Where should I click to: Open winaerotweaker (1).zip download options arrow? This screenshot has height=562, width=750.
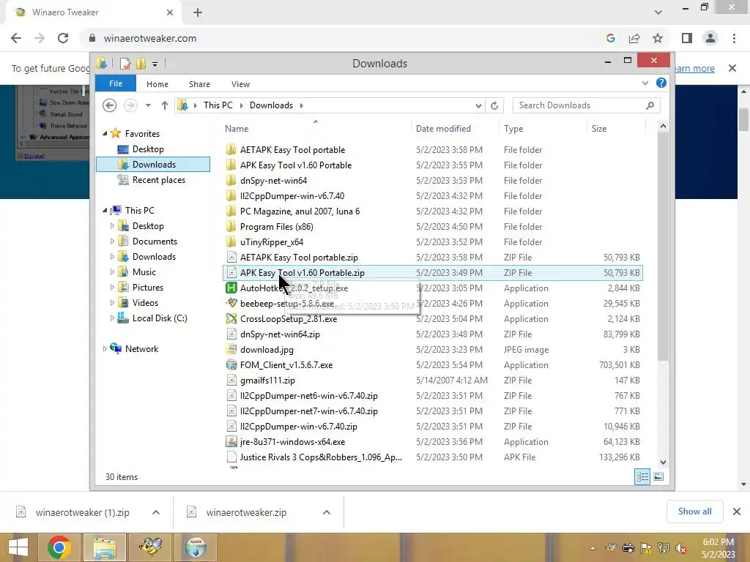156,512
